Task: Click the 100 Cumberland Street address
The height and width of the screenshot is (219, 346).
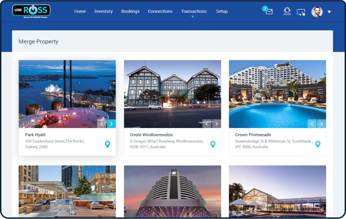Action: [x=55, y=144]
